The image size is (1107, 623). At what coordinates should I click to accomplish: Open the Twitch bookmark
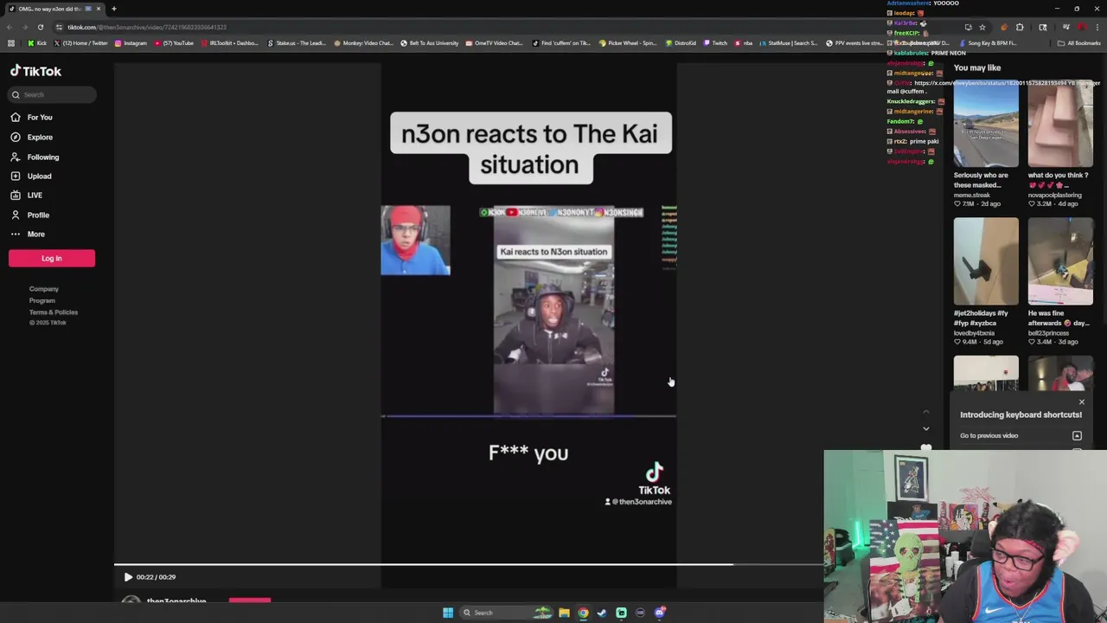coord(715,43)
